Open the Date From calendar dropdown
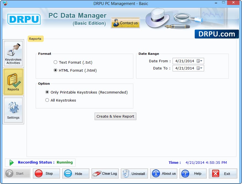Screen dimensions: 242x184 coord(199,61)
